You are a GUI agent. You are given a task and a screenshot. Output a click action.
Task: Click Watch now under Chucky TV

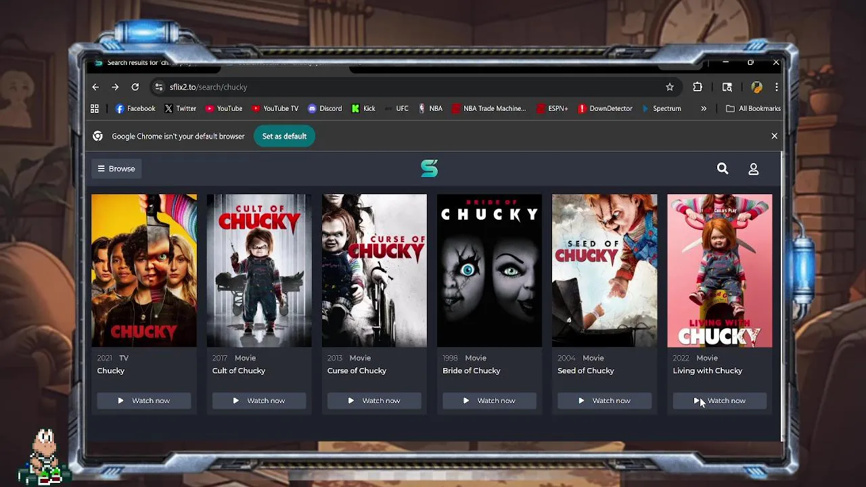coord(144,400)
